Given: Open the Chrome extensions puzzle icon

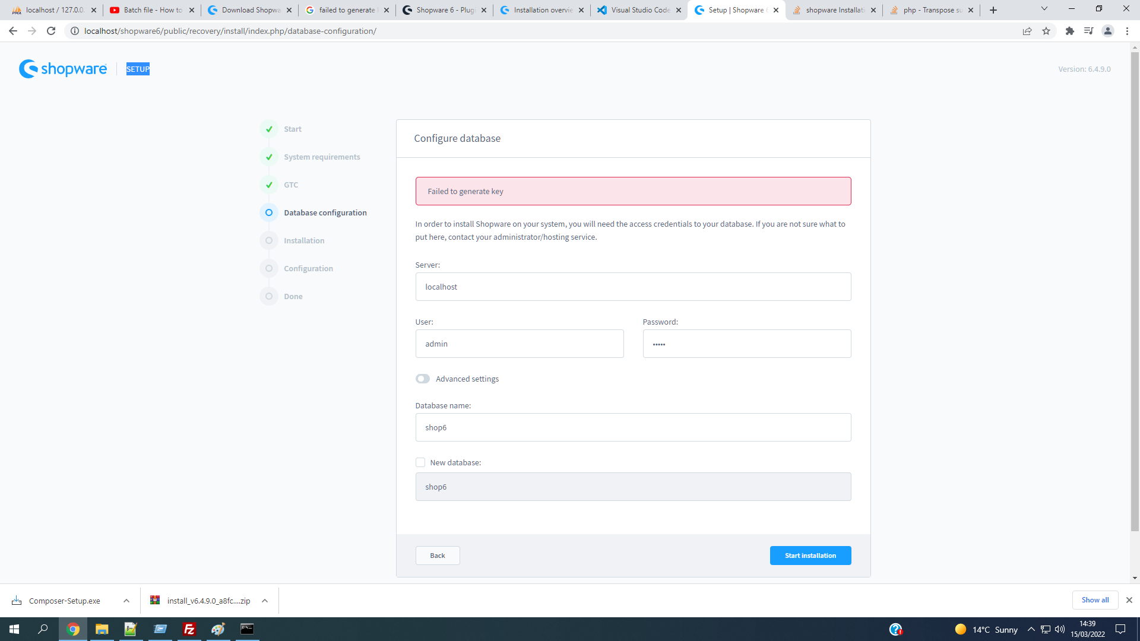Looking at the screenshot, I should (x=1070, y=31).
